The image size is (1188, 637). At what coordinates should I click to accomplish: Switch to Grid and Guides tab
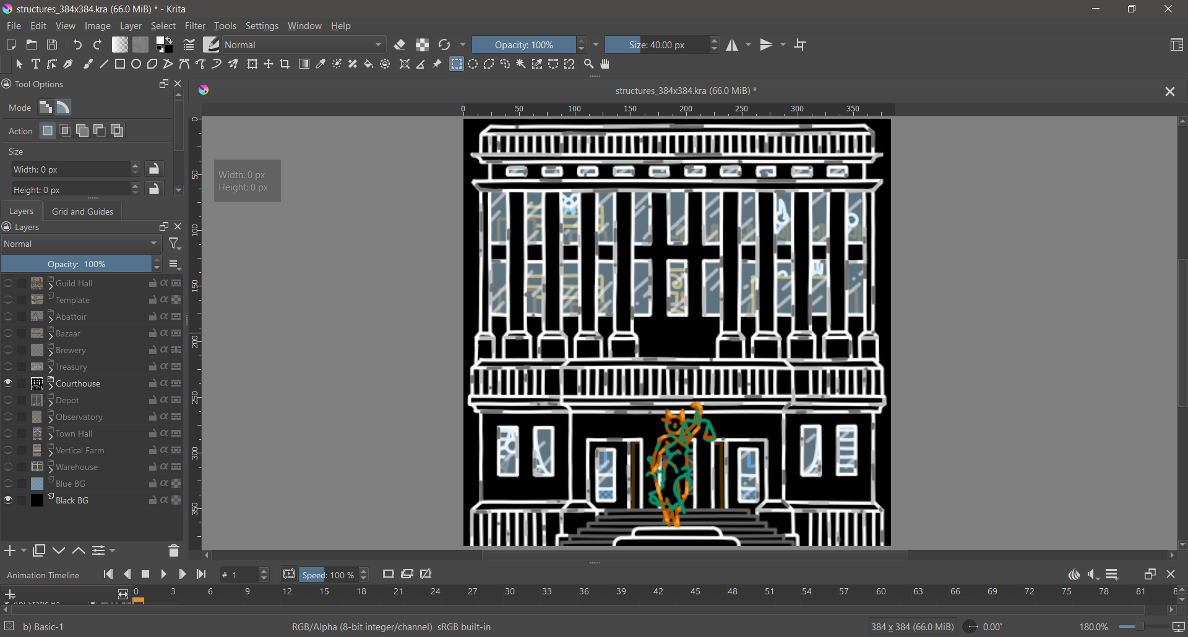[x=82, y=212]
